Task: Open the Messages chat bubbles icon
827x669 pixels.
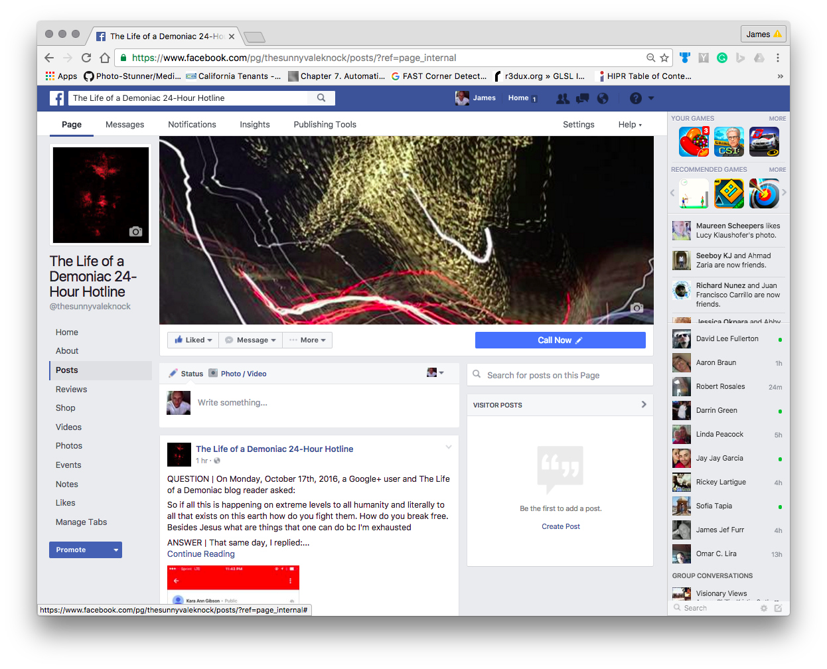Action: [x=583, y=98]
